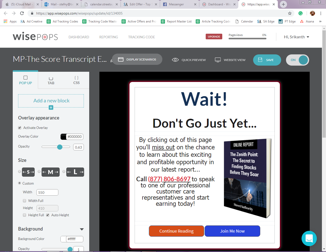326x252 pixels.
Task: Click the Overlay Color black swatch
Action: pyautogui.click(x=63, y=137)
